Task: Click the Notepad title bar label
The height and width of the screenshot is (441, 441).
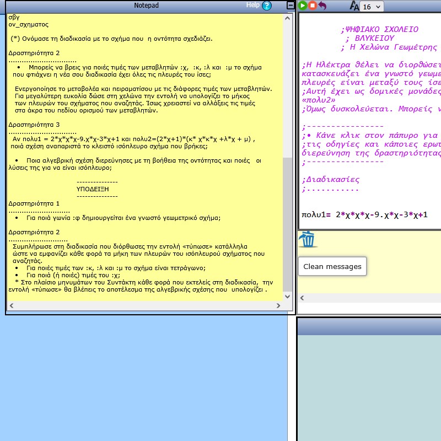Action: (146, 6)
